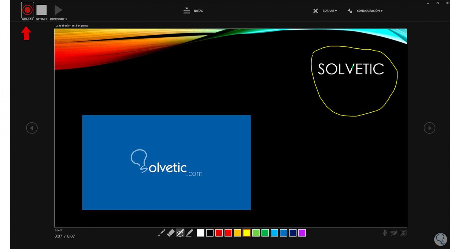Toggle the camera preview
Viewport: 460px width, 249px height.
click(403, 233)
